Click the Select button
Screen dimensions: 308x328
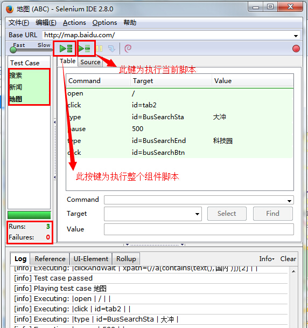coord(227,214)
